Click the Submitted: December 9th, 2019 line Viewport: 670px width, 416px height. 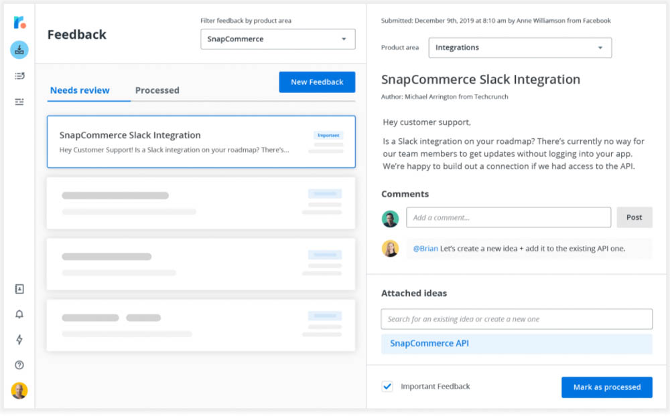pyautogui.click(x=496, y=21)
